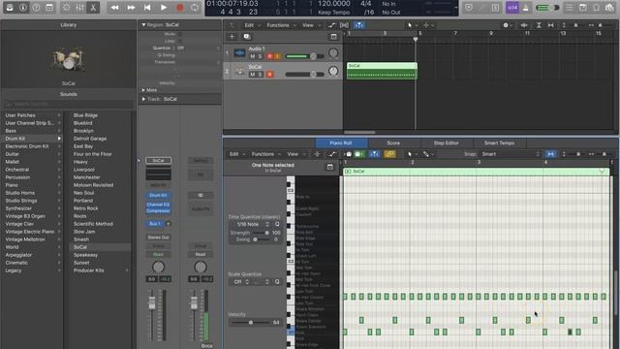The width and height of the screenshot is (620, 349).
Task: Switch to the Piano Roll tab
Action: [341, 143]
